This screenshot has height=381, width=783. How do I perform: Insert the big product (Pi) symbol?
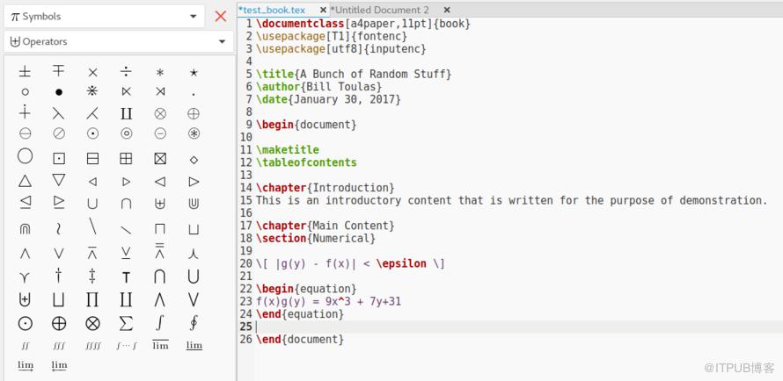tap(92, 299)
